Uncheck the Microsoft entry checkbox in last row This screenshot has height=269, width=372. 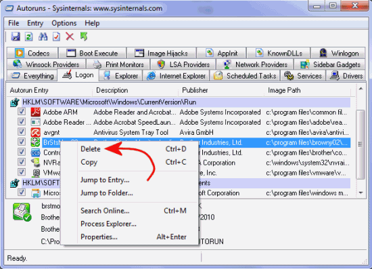(22, 192)
